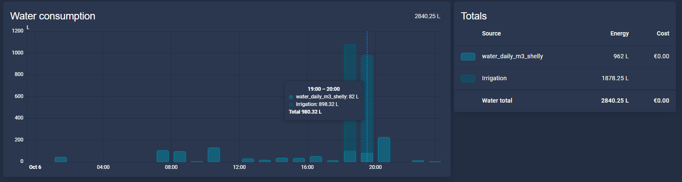
Task: Click the 16:00 water bar in chart
Action: click(x=316, y=159)
